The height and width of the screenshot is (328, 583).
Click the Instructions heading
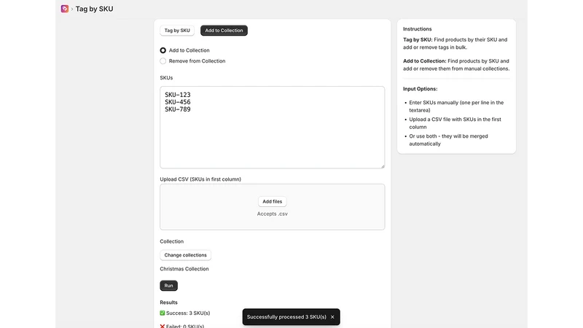click(x=417, y=29)
